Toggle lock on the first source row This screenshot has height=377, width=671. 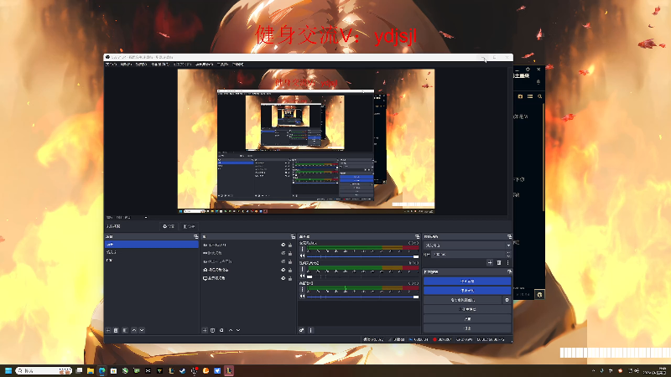click(x=290, y=245)
